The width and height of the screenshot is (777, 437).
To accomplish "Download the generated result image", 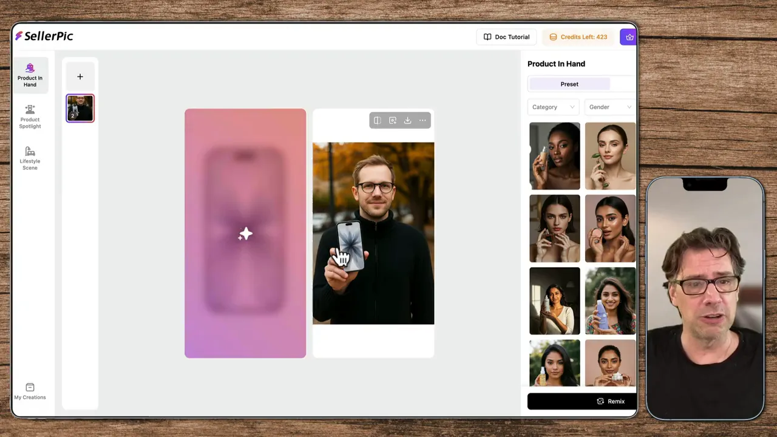I will pyautogui.click(x=407, y=120).
